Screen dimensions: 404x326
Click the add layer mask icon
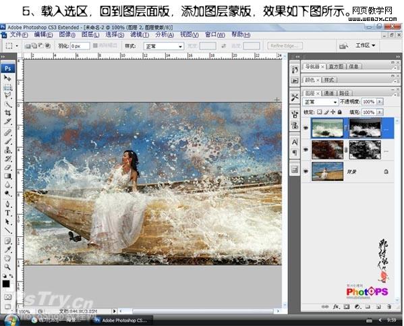coord(347,306)
